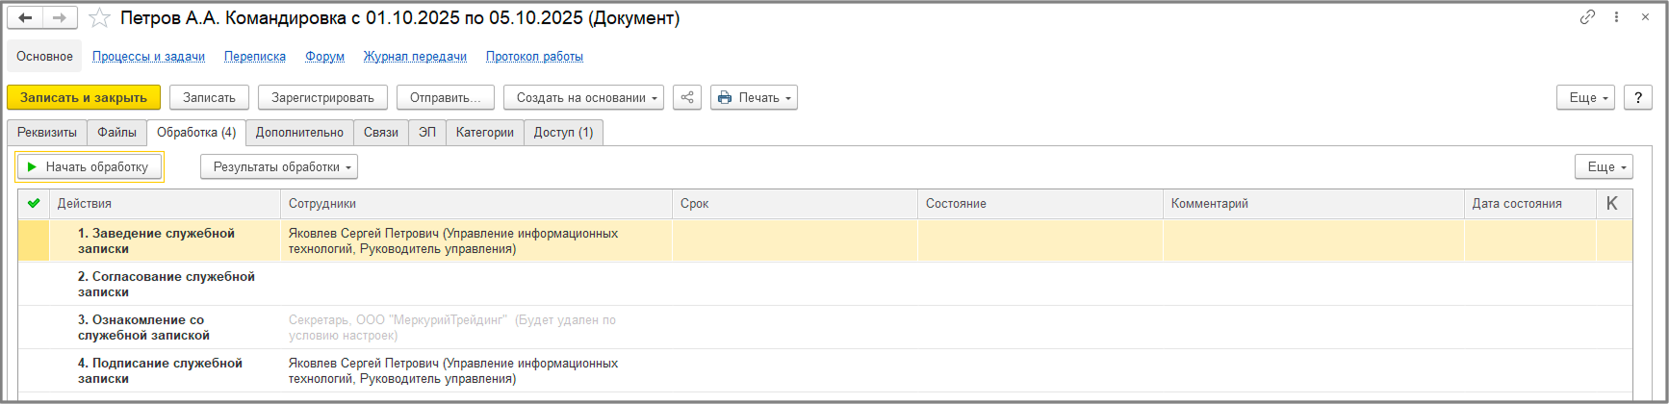Open the Процессы и задачи link
The image size is (1669, 404).
[x=148, y=57]
